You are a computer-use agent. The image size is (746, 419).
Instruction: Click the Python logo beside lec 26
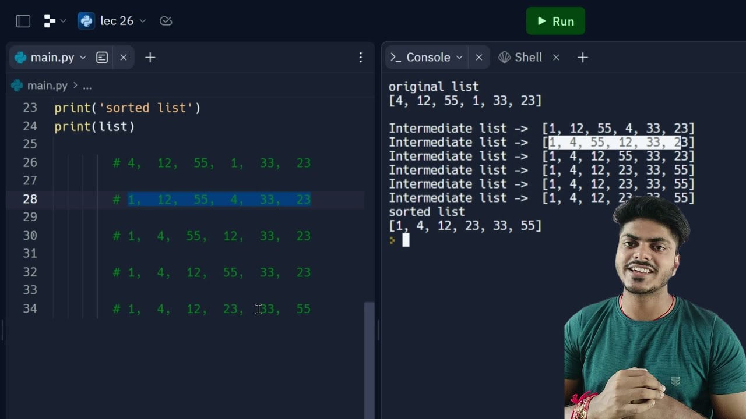[x=86, y=21]
